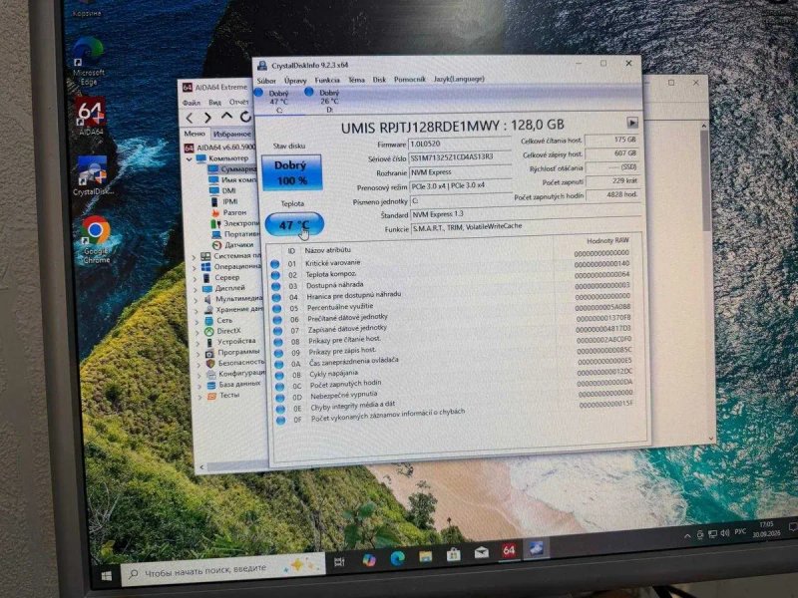The width and height of the screenshot is (798, 598).
Task: Click the Dobrý 100 % health status button
Action: [x=291, y=172]
